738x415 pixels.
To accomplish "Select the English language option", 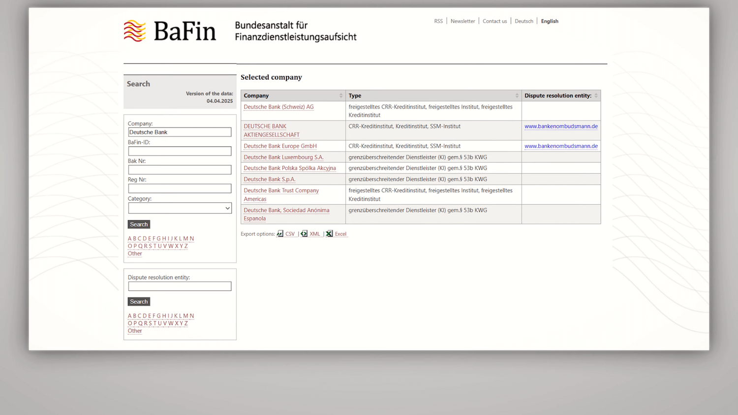I will click(x=550, y=21).
